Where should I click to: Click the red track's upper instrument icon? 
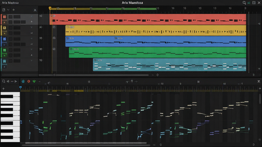(x=5, y=17)
